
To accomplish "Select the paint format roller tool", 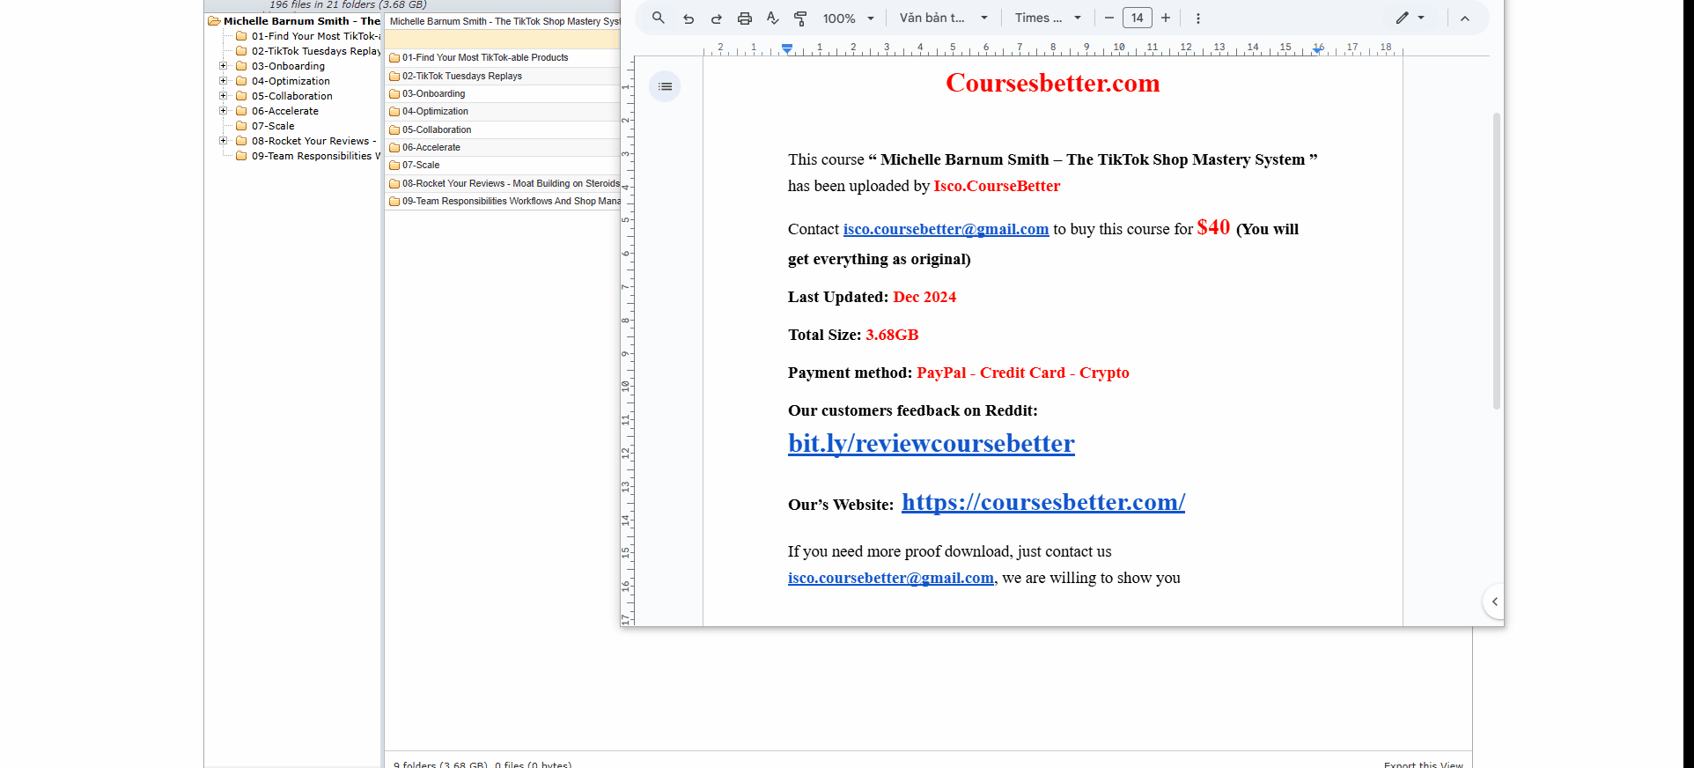I will tap(800, 18).
